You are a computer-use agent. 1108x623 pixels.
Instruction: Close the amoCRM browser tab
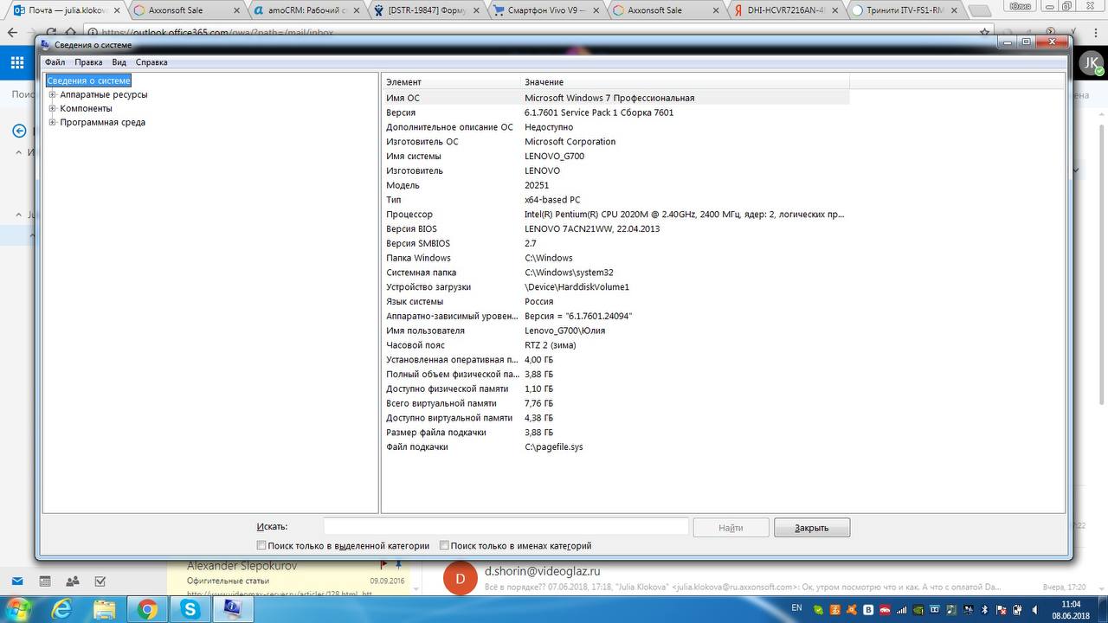356,10
